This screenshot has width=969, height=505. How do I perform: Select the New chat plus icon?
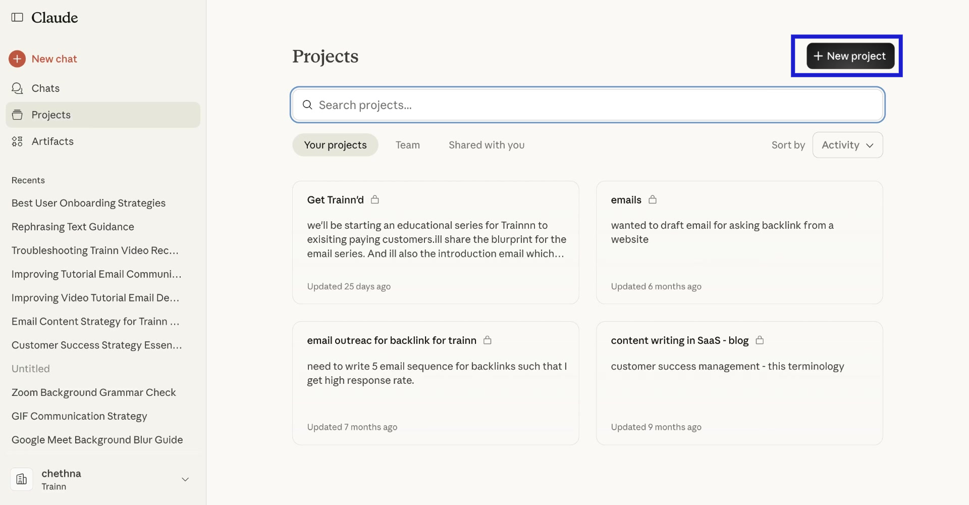(17, 59)
